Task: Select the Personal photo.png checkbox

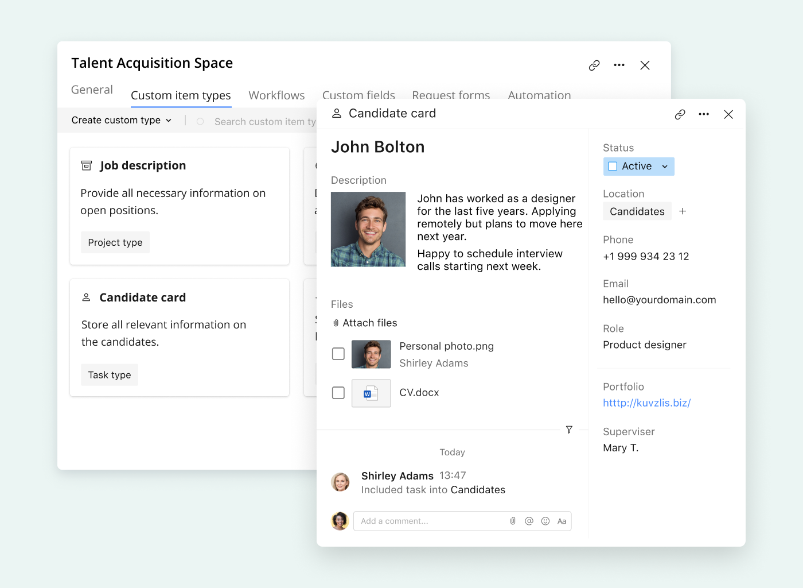Action: tap(338, 354)
